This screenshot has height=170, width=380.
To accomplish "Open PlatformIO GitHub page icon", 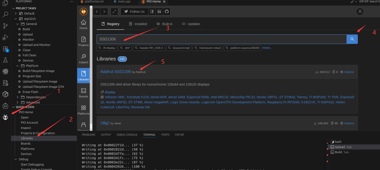I will coord(167,11).
